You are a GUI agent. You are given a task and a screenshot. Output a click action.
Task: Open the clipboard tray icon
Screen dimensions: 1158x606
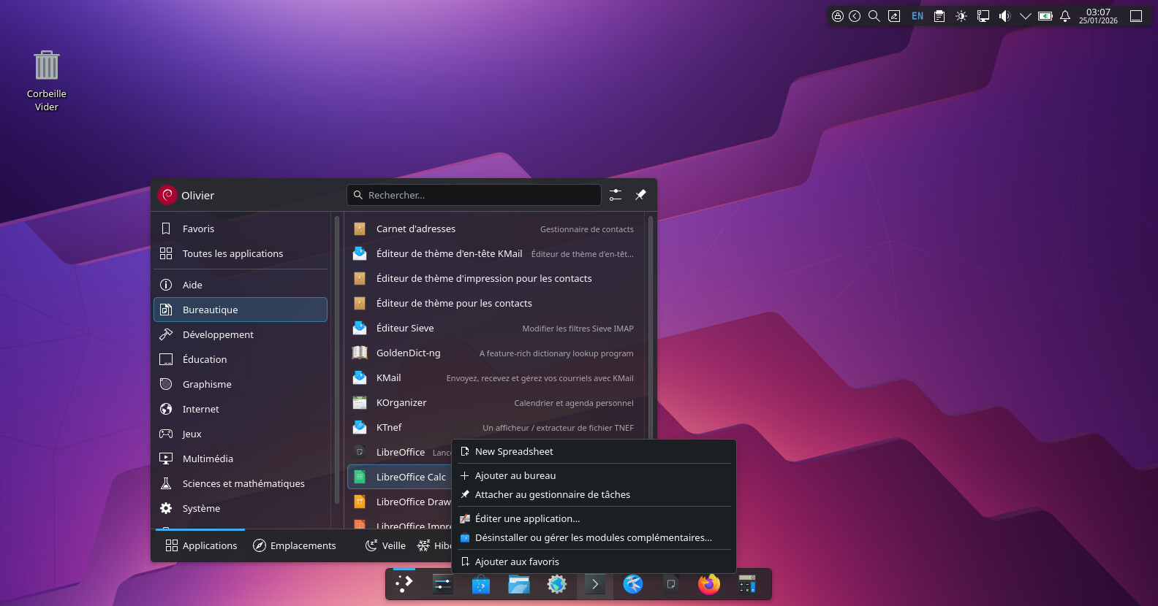[939, 16]
